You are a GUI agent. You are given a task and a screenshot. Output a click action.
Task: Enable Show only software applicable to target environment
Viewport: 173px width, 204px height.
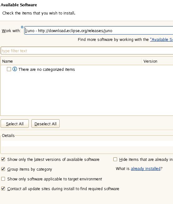(3, 179)
